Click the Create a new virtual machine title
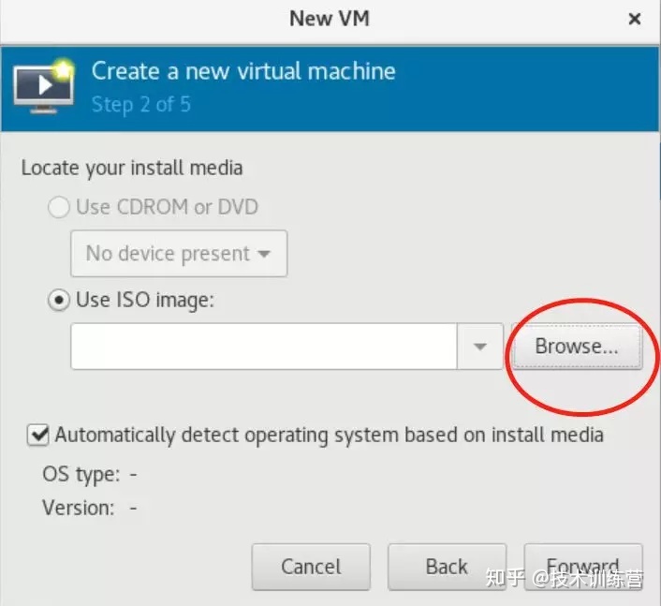This screenshot has height=606, width=661. [243, 71]
